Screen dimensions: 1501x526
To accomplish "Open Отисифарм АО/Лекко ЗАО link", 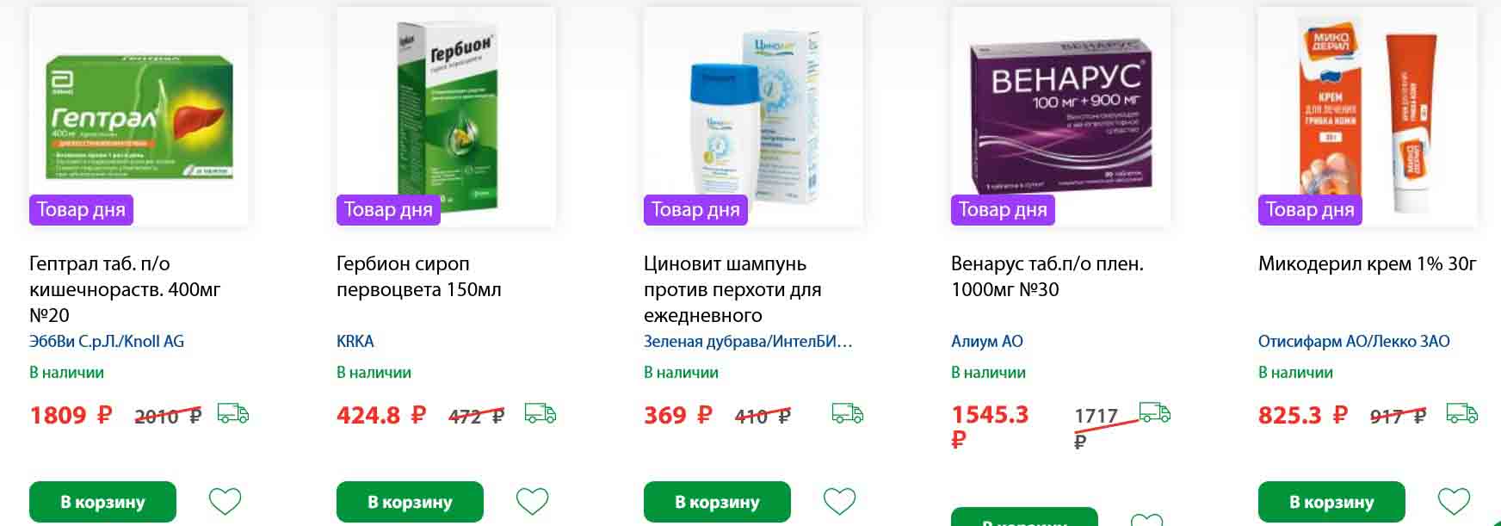I will tap(1354, 341).
